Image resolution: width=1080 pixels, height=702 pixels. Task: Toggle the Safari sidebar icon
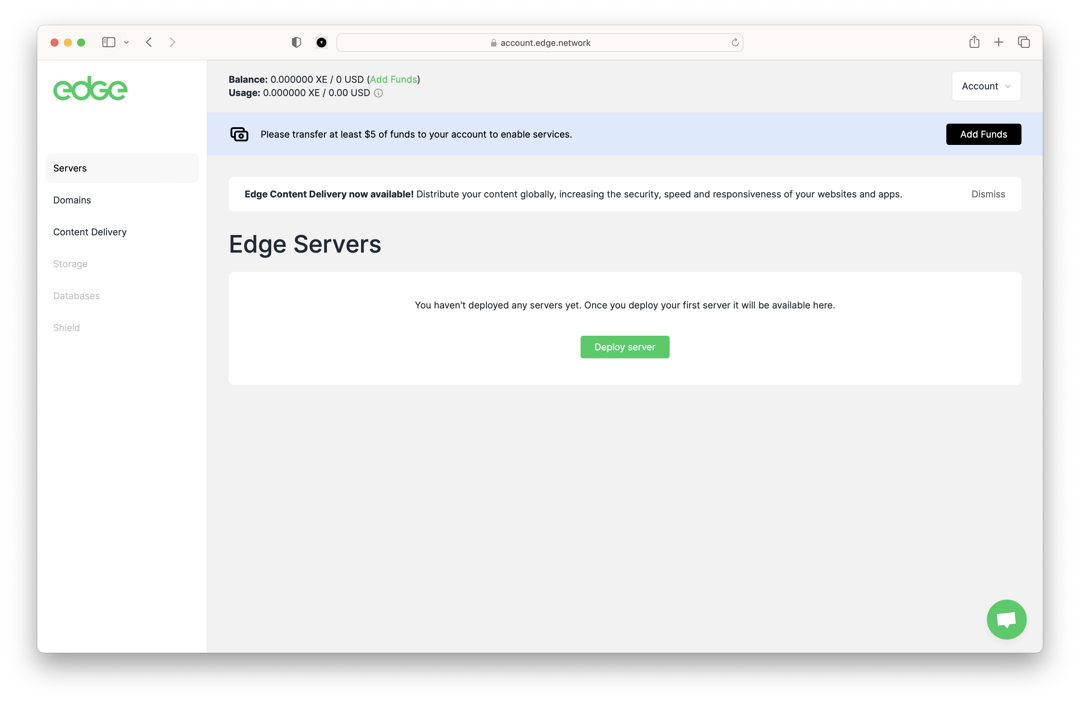tap(108, 42)
